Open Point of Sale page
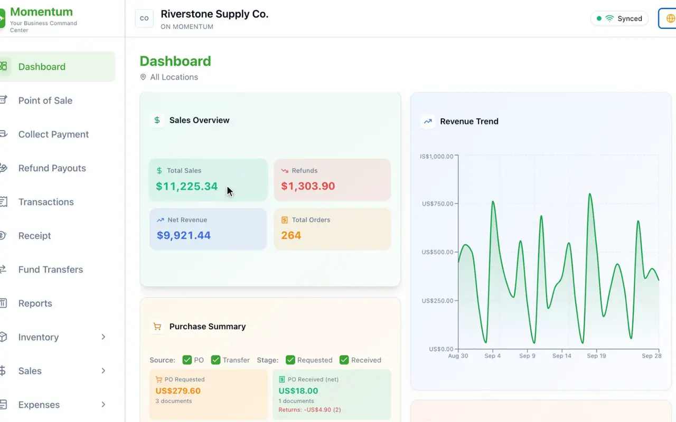This screenshot has width=676, height=422. (x=57, y=100)
